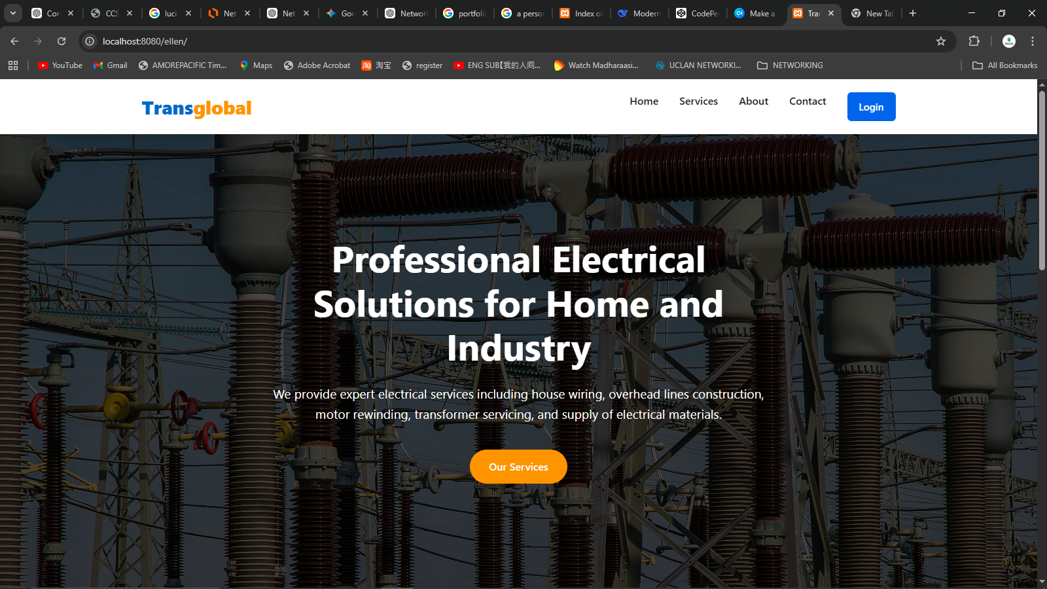The width and height of the screenshot is (1047, 589).
Task: Go to the Services nav link
Action: 698,101
